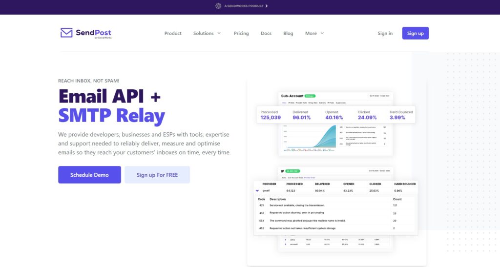Click the 553 invalid mailbox name row

(x=335, y=221)
